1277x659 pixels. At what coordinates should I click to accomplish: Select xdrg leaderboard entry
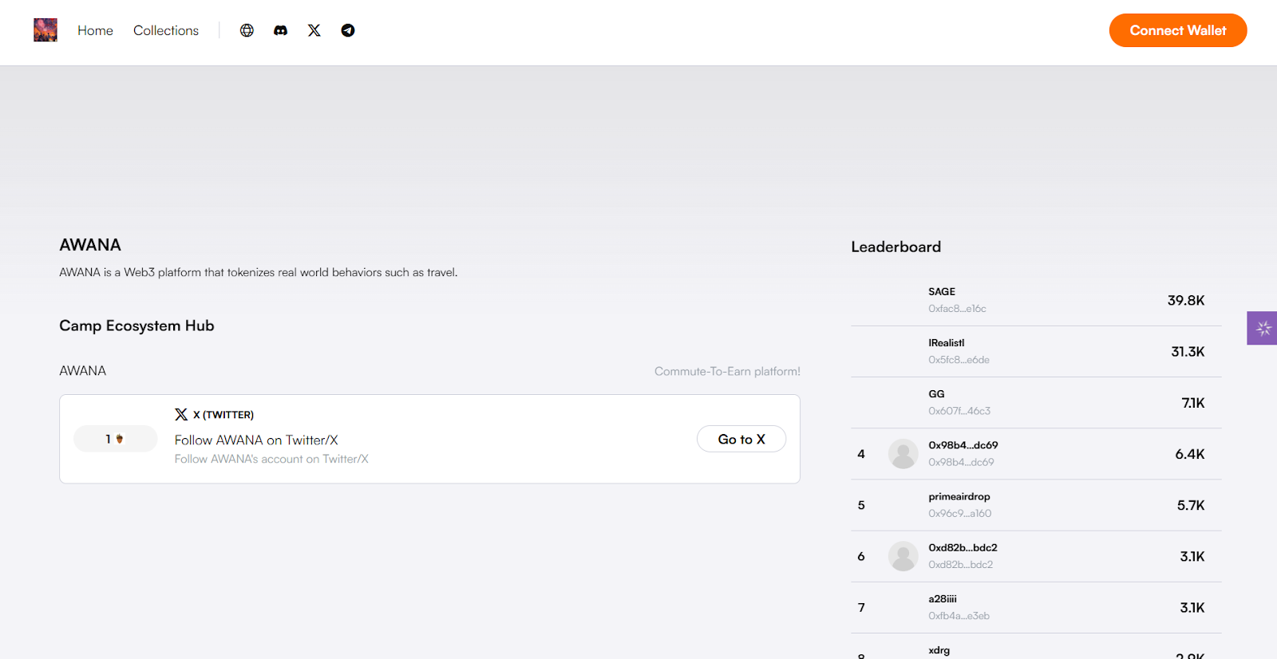(x=1036, y=648)
